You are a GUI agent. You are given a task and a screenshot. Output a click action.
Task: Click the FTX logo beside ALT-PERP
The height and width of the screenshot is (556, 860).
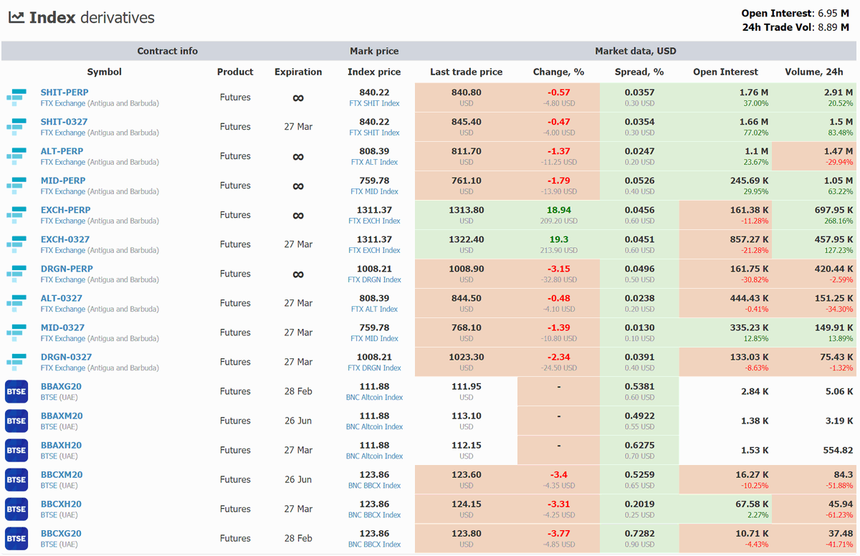point(16,156)
